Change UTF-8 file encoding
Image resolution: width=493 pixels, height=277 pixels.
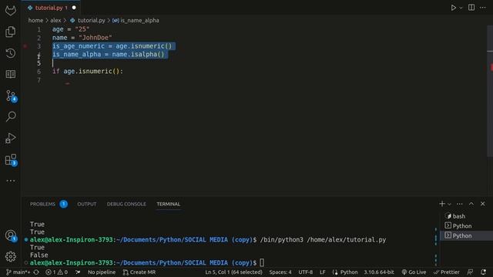[x=305, y=272]
